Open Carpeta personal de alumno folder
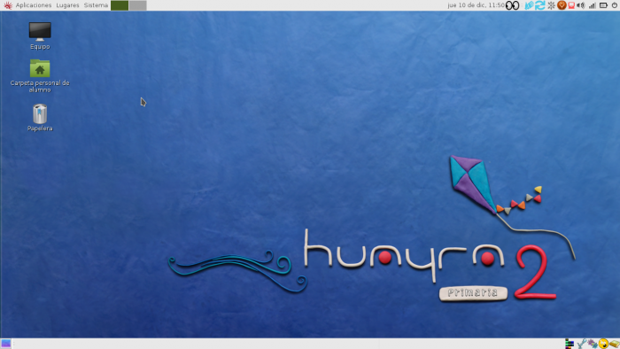The height and width of the screenshot is (349, 620). [x=40, y=76]
